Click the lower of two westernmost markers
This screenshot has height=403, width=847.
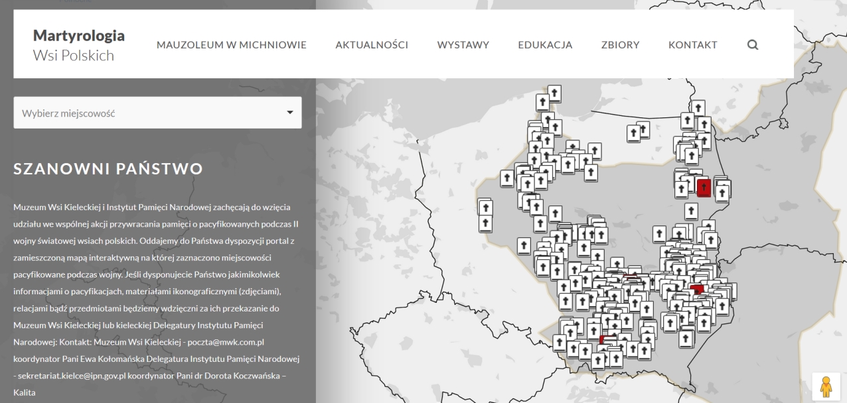pyautogui.click(x=486, y=223)
